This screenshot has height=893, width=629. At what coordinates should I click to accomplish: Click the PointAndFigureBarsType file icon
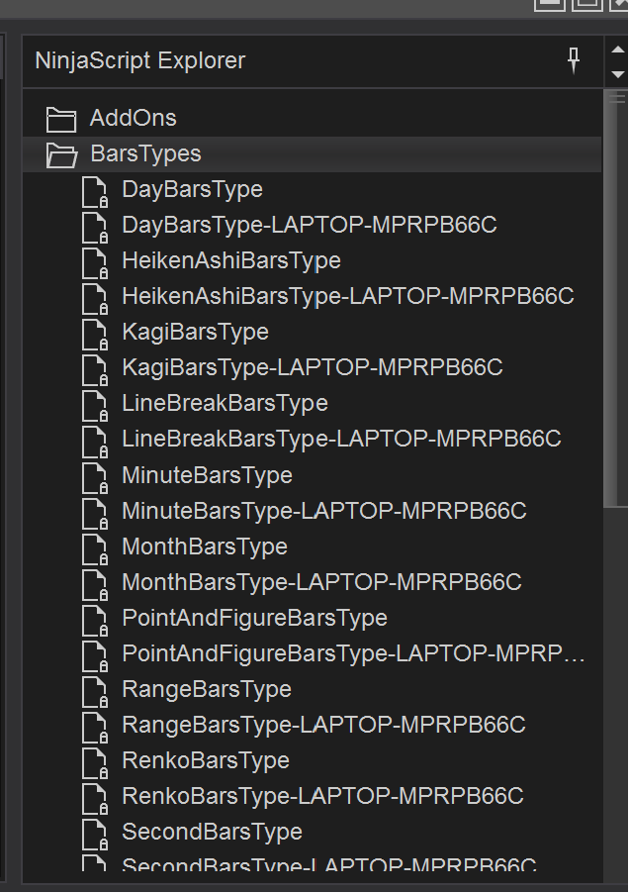(x=94, y=620)
